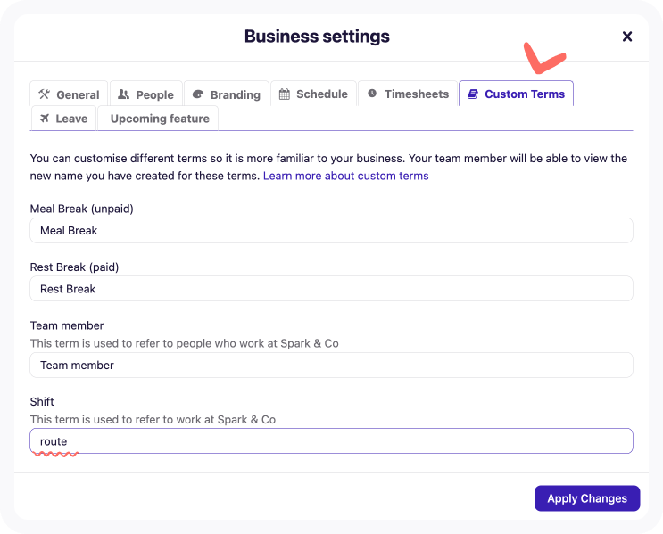Click the clock icon on Timesheets tab
The width and height of the screenshot is (663, 534).
372,94
